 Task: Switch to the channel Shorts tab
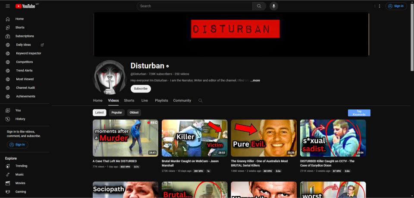(129, 100)
